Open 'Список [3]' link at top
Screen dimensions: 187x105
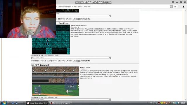(x=70, y=19)
